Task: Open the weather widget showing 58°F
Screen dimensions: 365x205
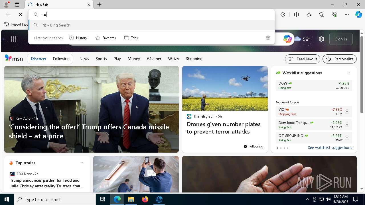Action: pyautogui.click(x=303, y=39)
